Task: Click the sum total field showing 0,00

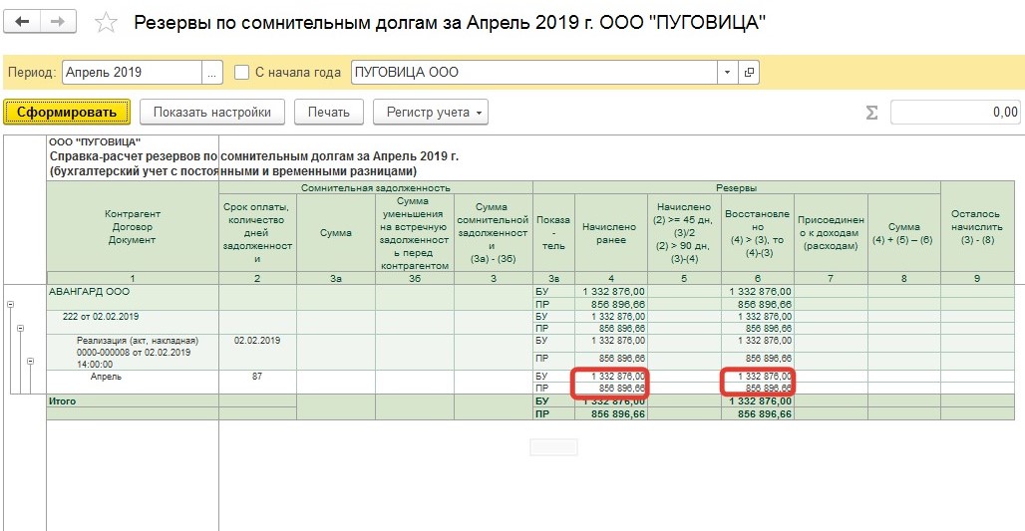Action: [954, 113]
